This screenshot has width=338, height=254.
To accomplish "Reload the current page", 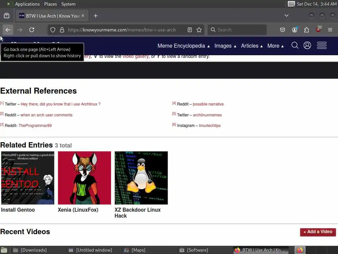I will point(32,30).
